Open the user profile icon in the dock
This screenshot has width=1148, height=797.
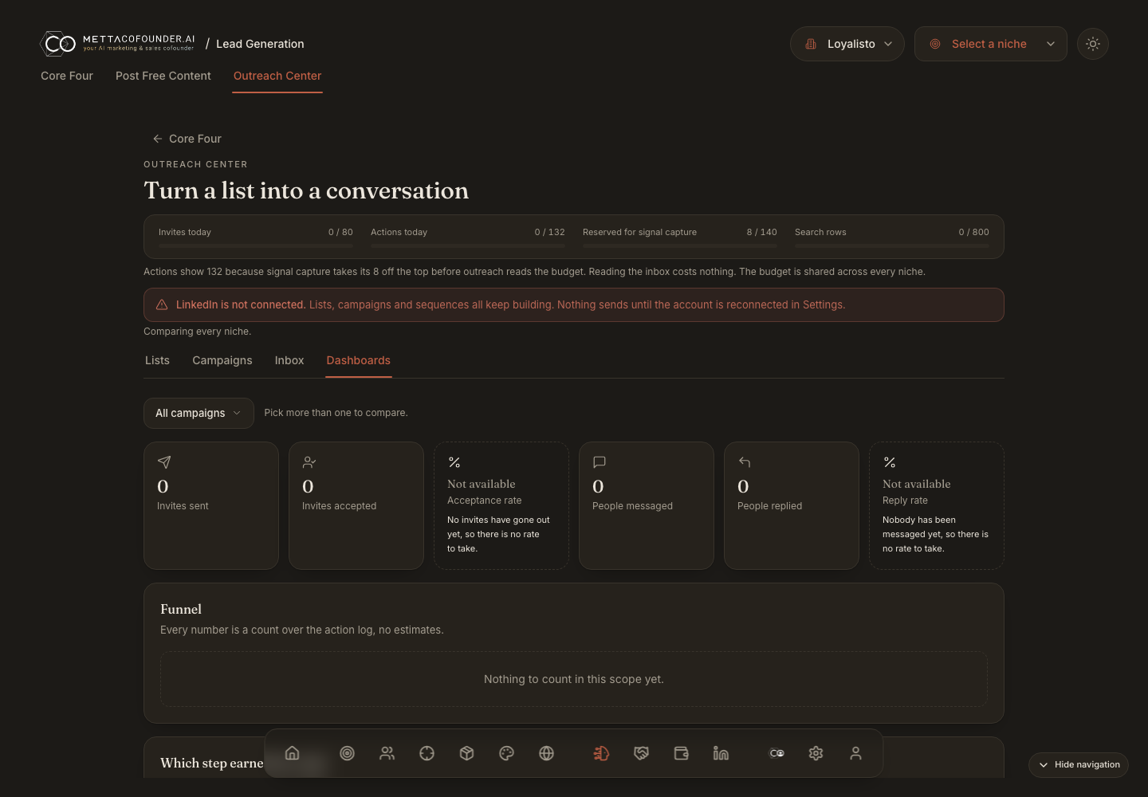[855, 753]
